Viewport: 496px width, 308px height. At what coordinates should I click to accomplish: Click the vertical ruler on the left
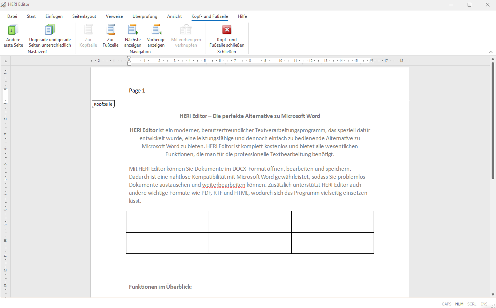click(5, 182)
